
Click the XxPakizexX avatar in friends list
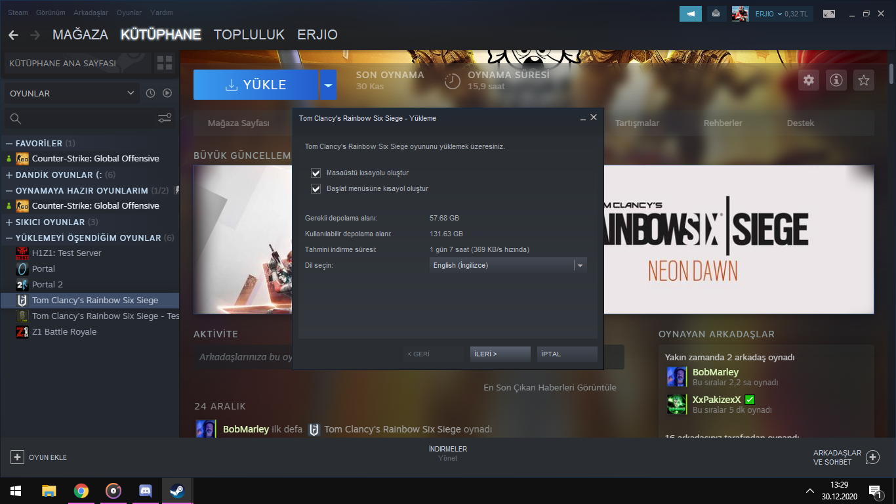677,404
